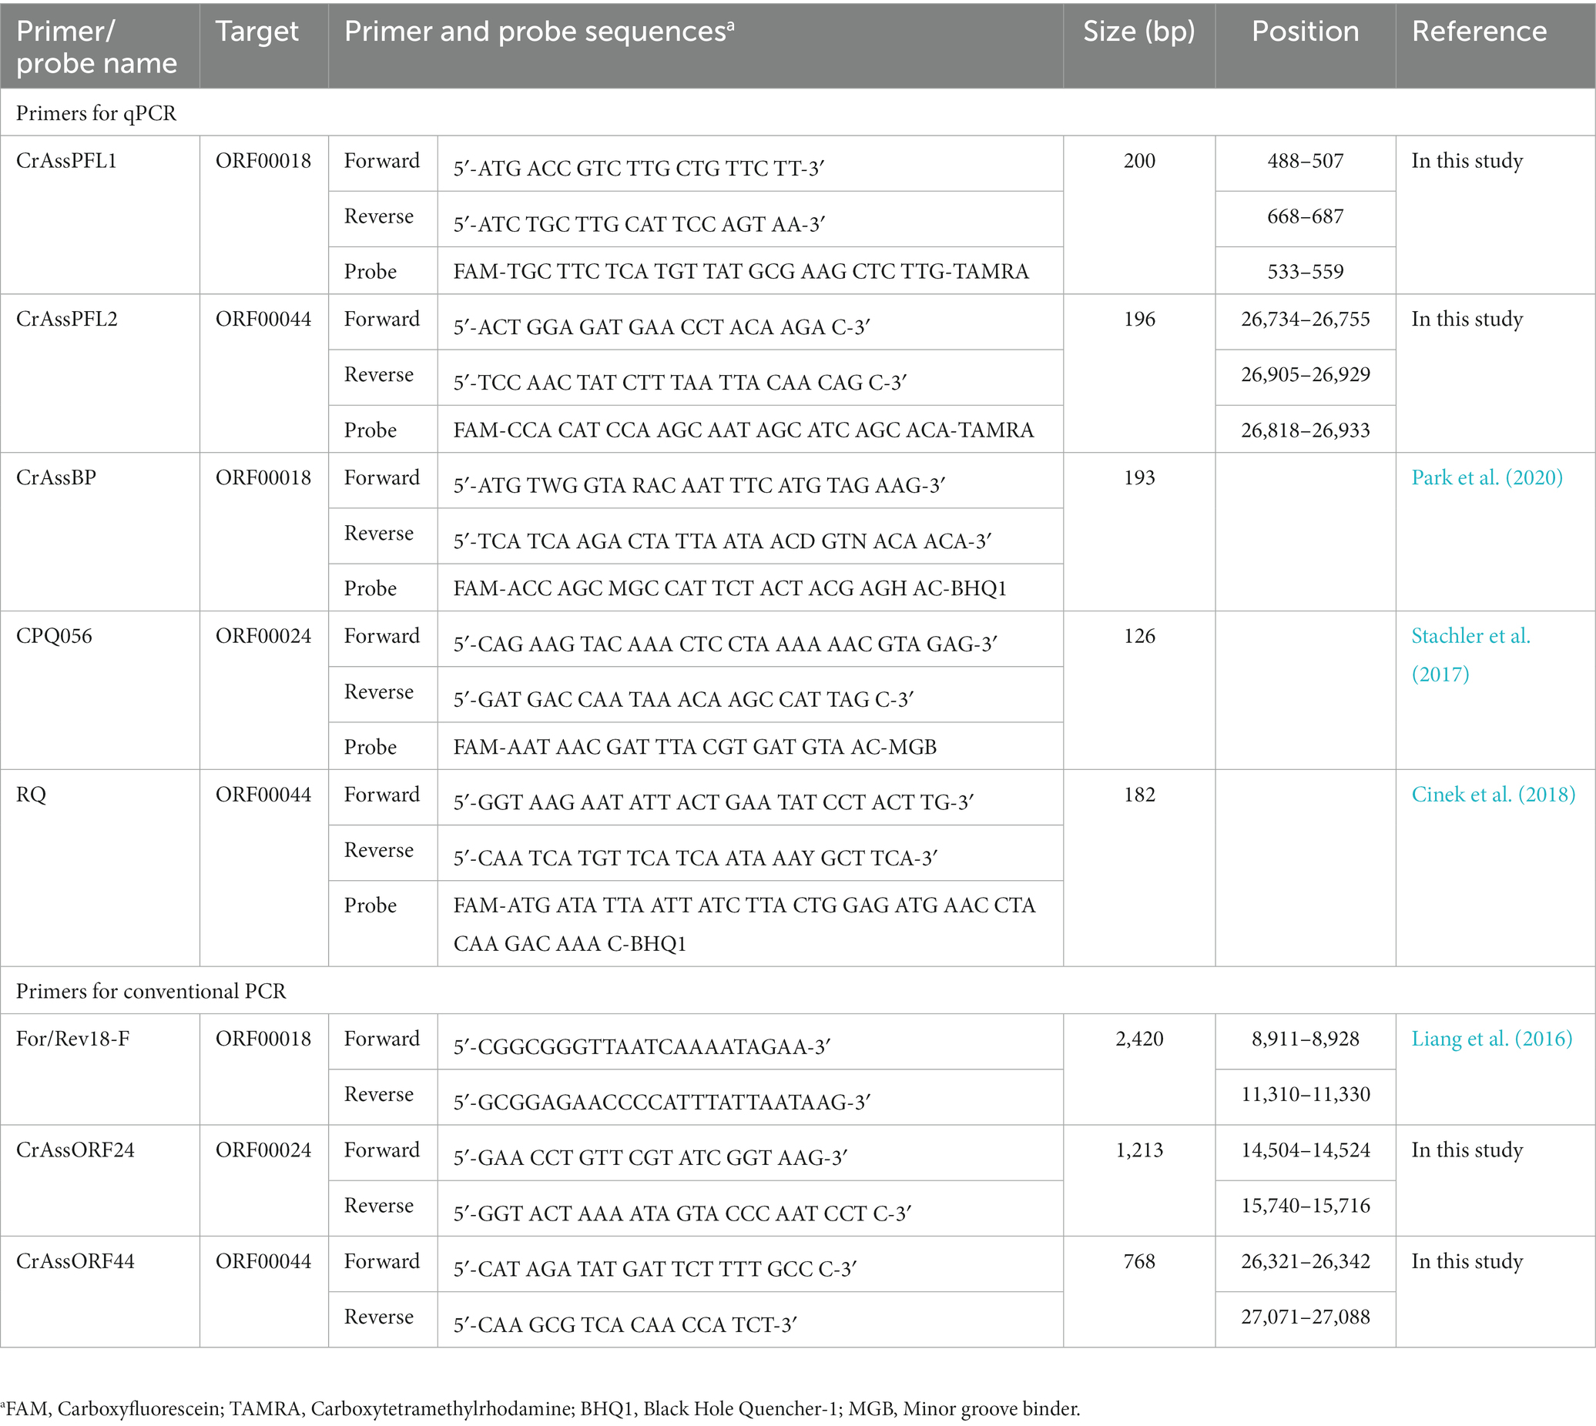Select sequence 5′-GGT AAG AAT ATT ACT GAA TAT CCT ACT TG-3′

coord(713,802)
